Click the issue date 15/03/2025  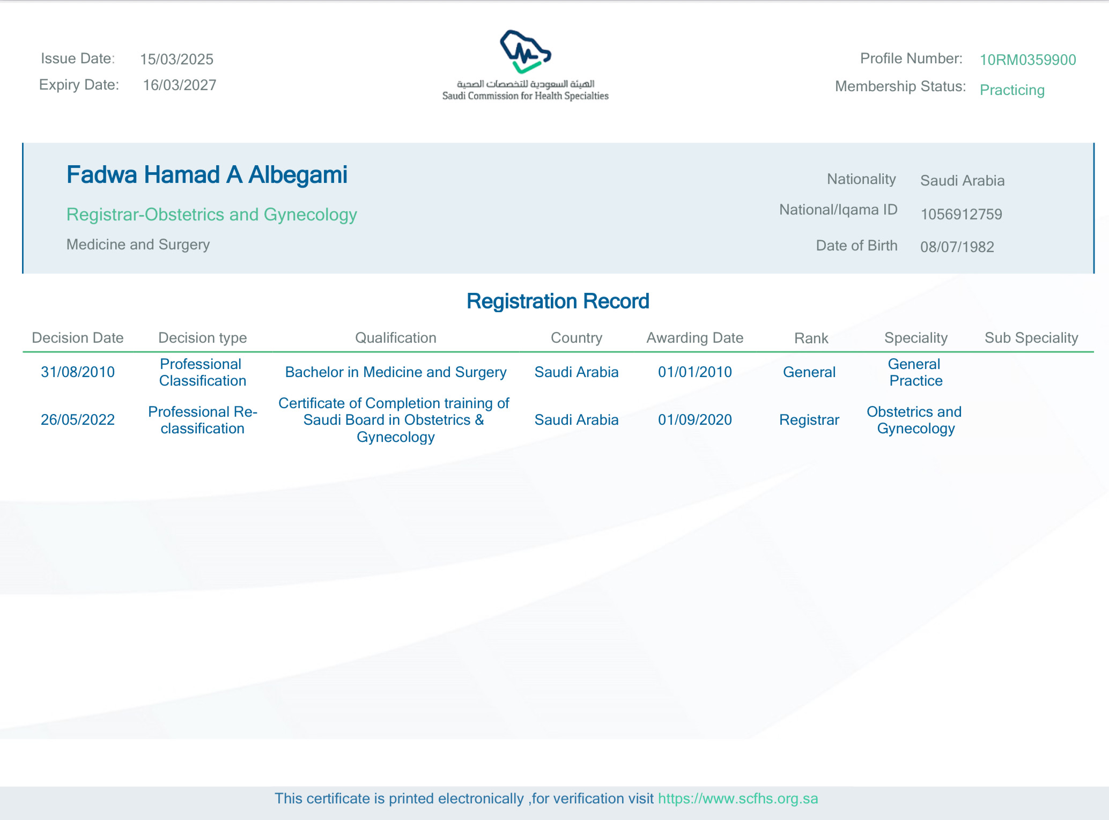[x=176, y=59]
